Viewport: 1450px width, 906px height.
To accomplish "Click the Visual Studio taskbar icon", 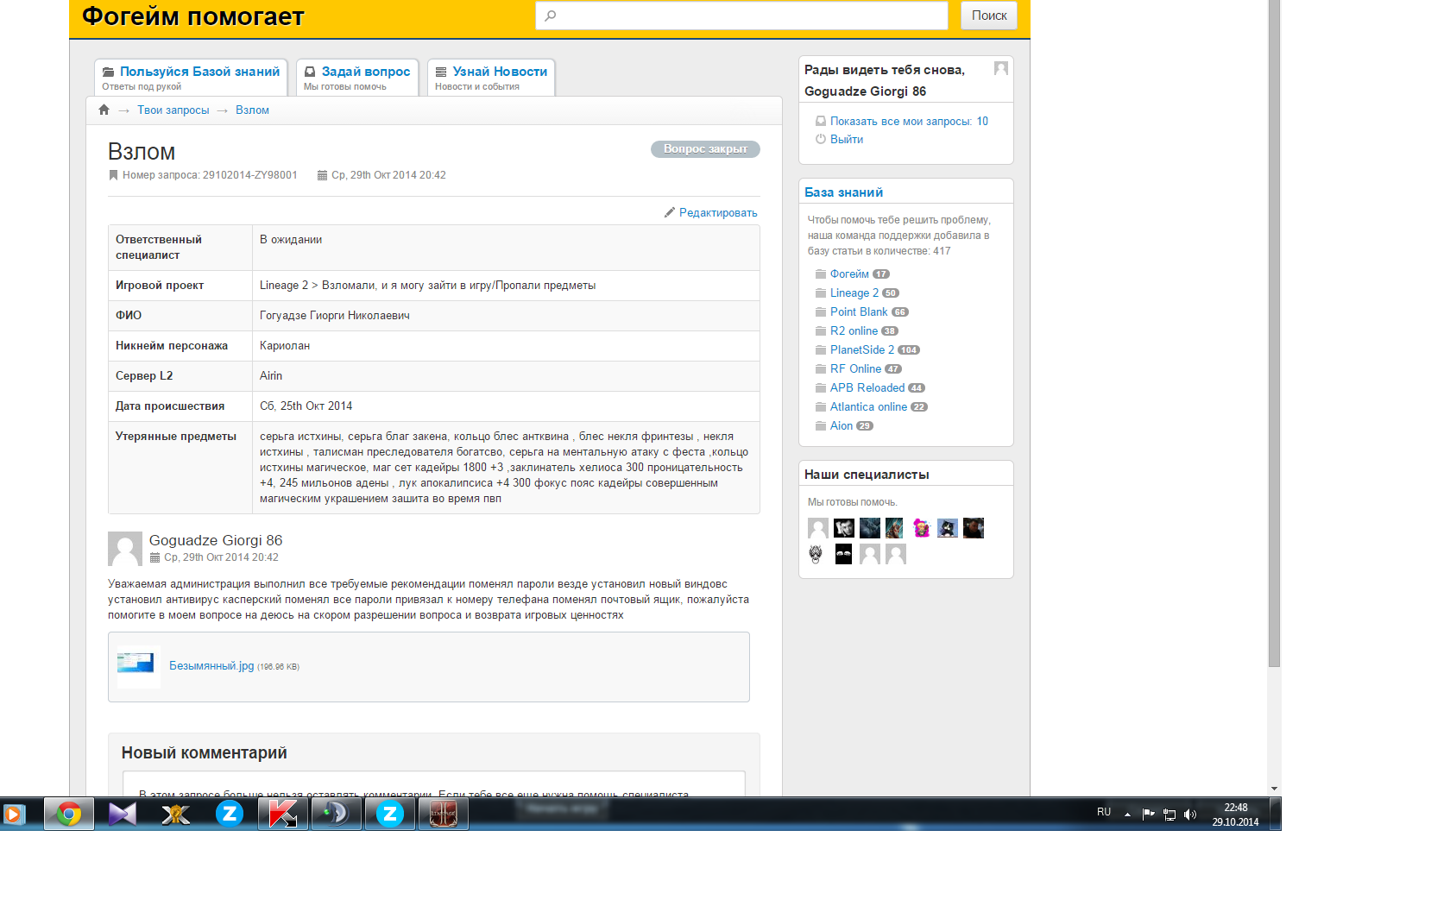I will (123, 814).
